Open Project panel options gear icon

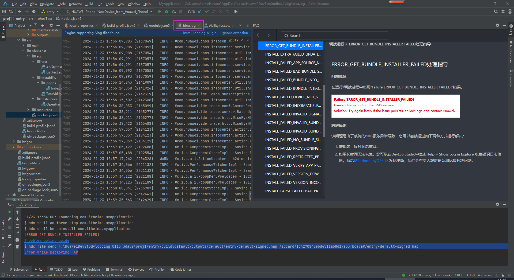pyautogui.click(x=51, y=25)
